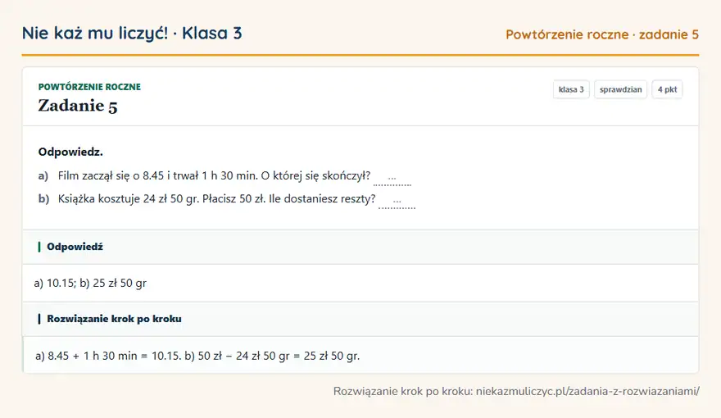Click the 'Zadanie 5' heading

(78, 106)
